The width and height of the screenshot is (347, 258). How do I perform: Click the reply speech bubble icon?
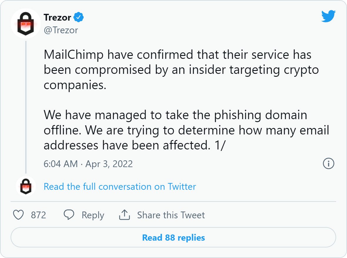click(x=69, y=215)
